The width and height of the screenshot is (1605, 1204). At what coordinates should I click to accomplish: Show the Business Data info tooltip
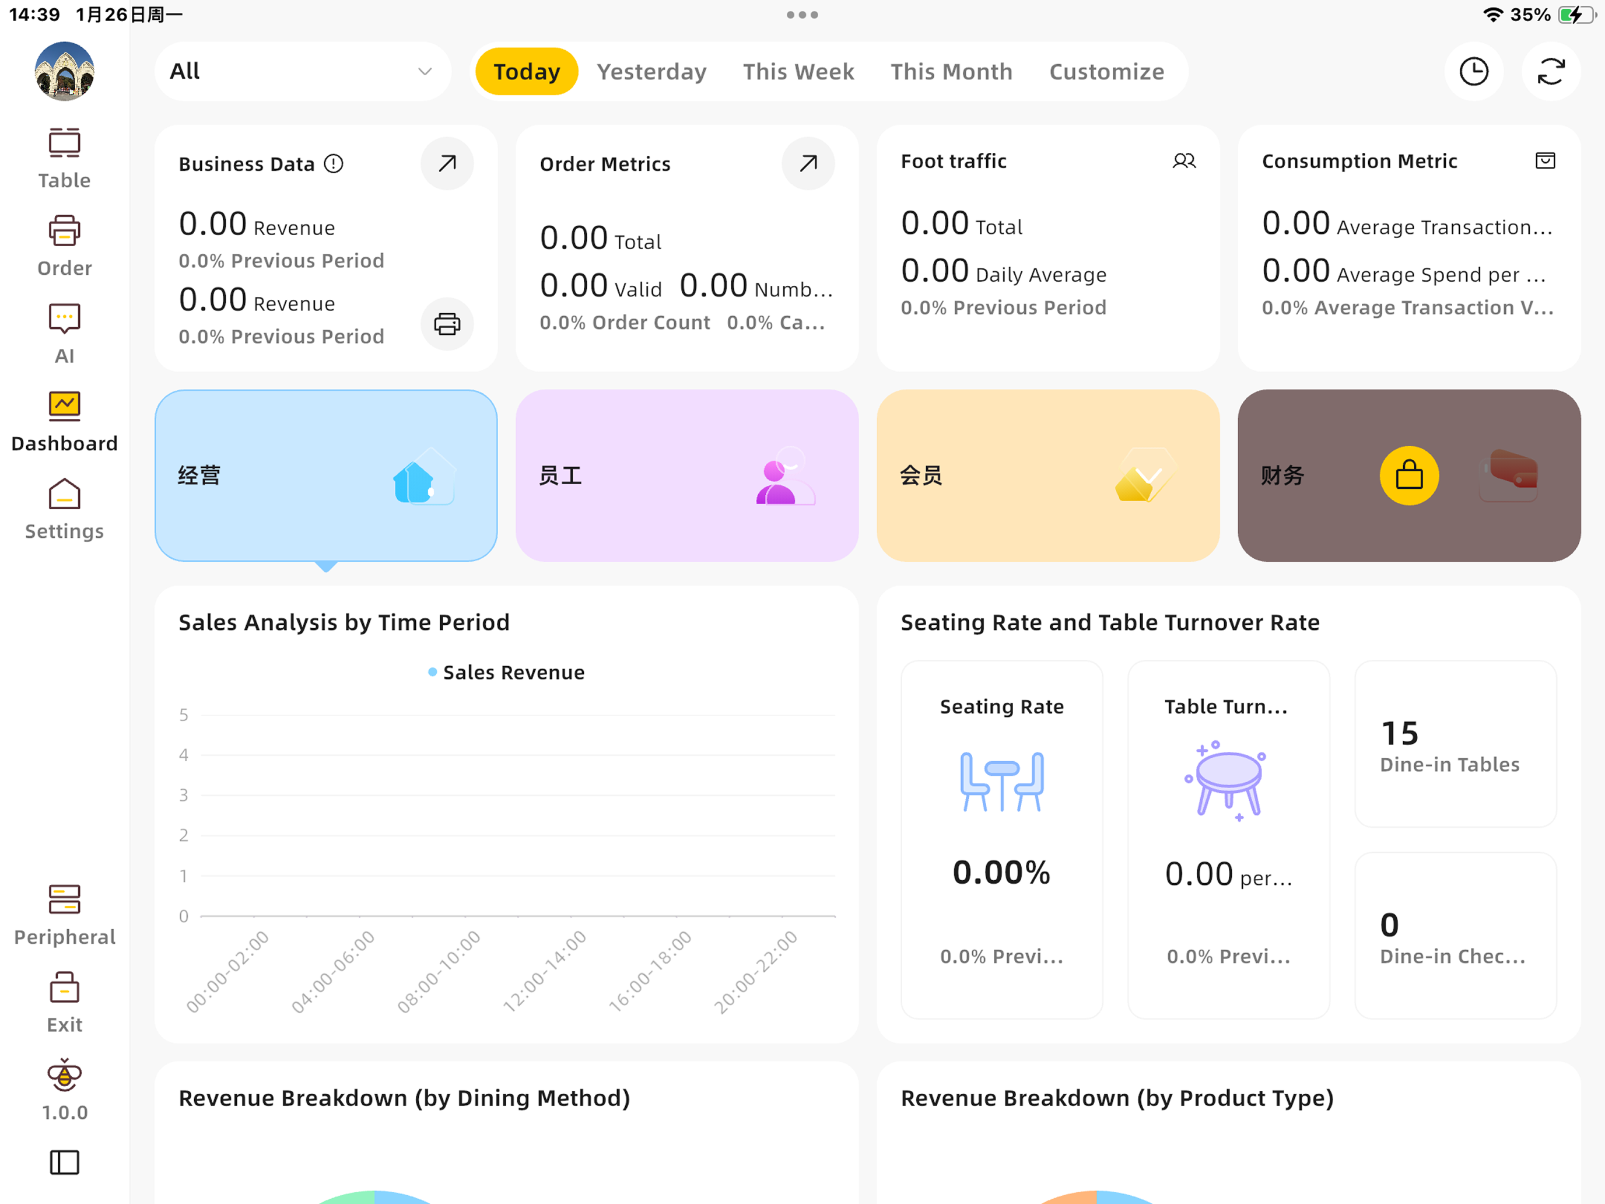334,164
